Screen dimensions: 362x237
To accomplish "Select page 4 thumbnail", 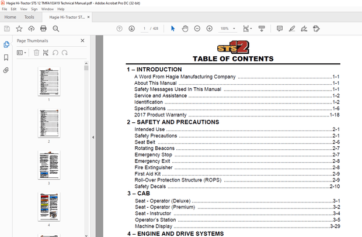I will click(x=49, y=207).
